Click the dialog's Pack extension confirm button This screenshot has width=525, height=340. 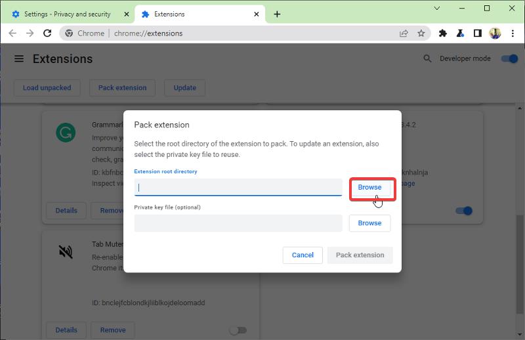click(360, 255)
